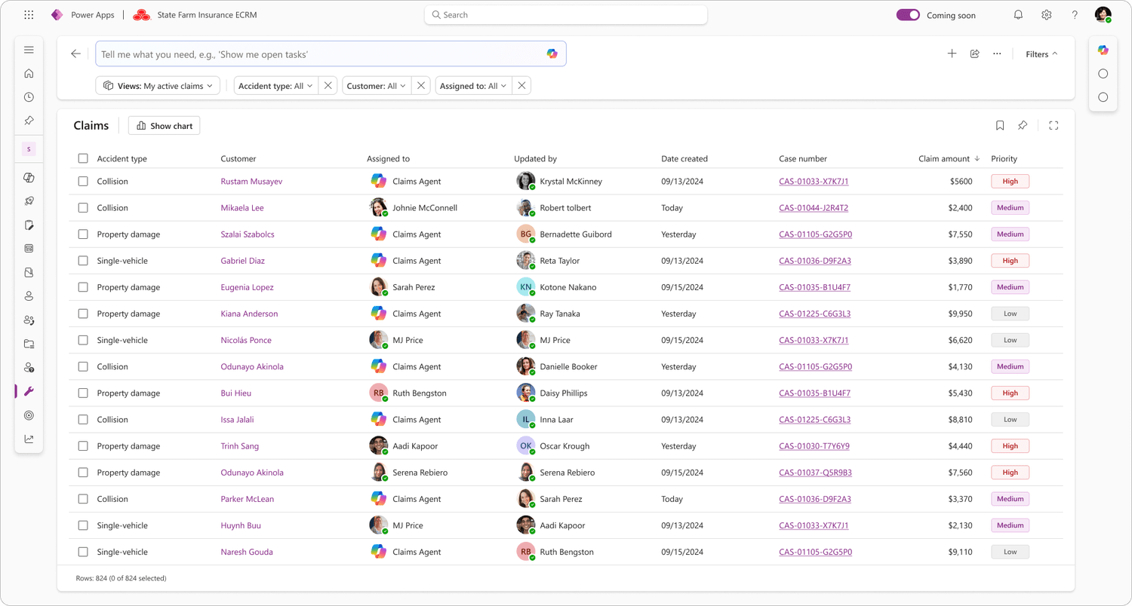
Task: Expand the Claims grid to full screen
Action: coord(1054,126)
